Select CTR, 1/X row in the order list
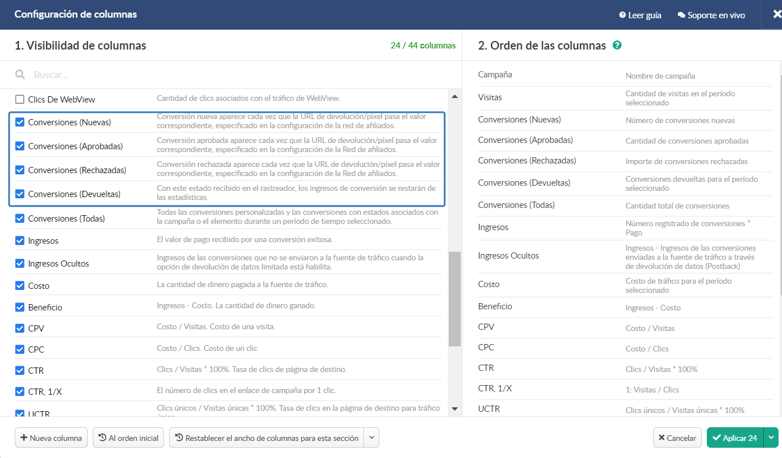Image resolution: width=782 pixels, height=458 pixels. tap(625, 389)
